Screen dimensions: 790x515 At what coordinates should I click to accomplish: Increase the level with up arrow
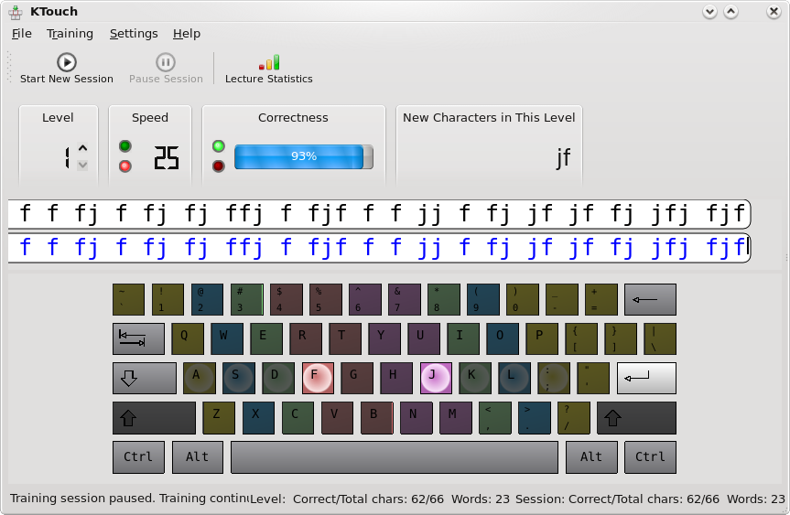click(x=82, y=148)
